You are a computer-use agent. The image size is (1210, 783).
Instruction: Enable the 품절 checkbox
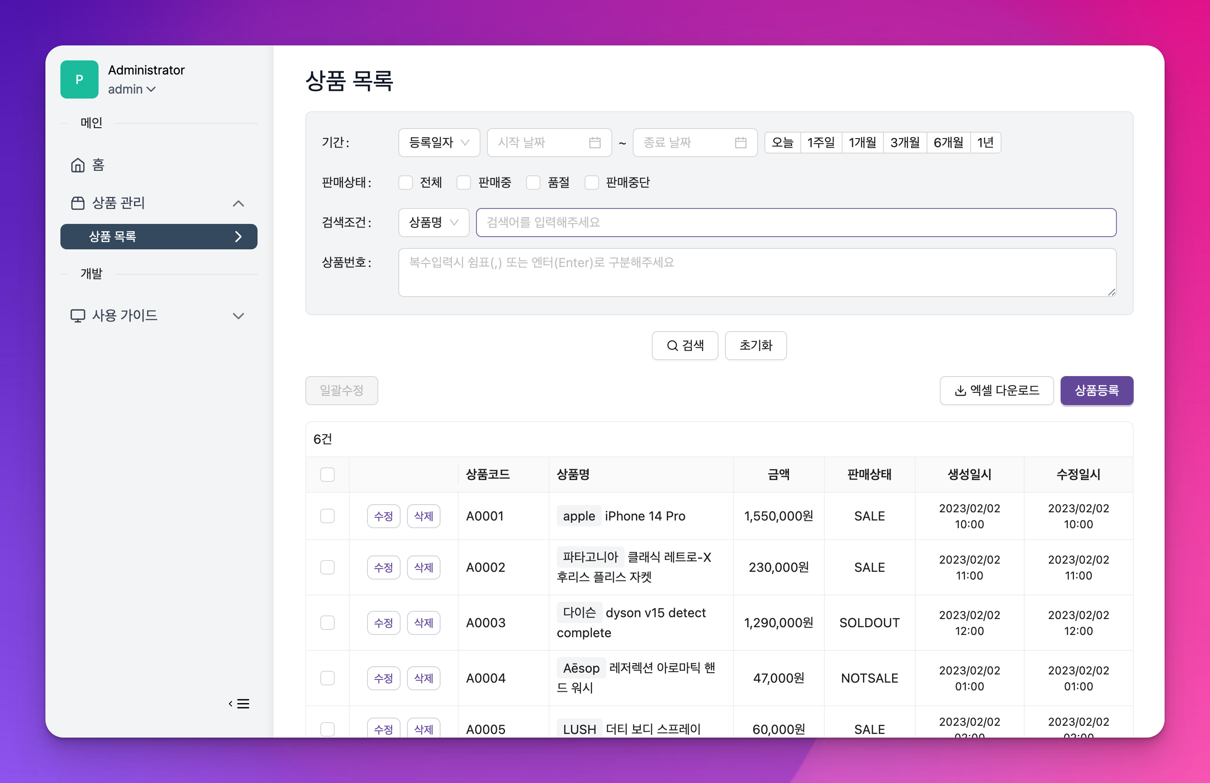pos(533,183)
